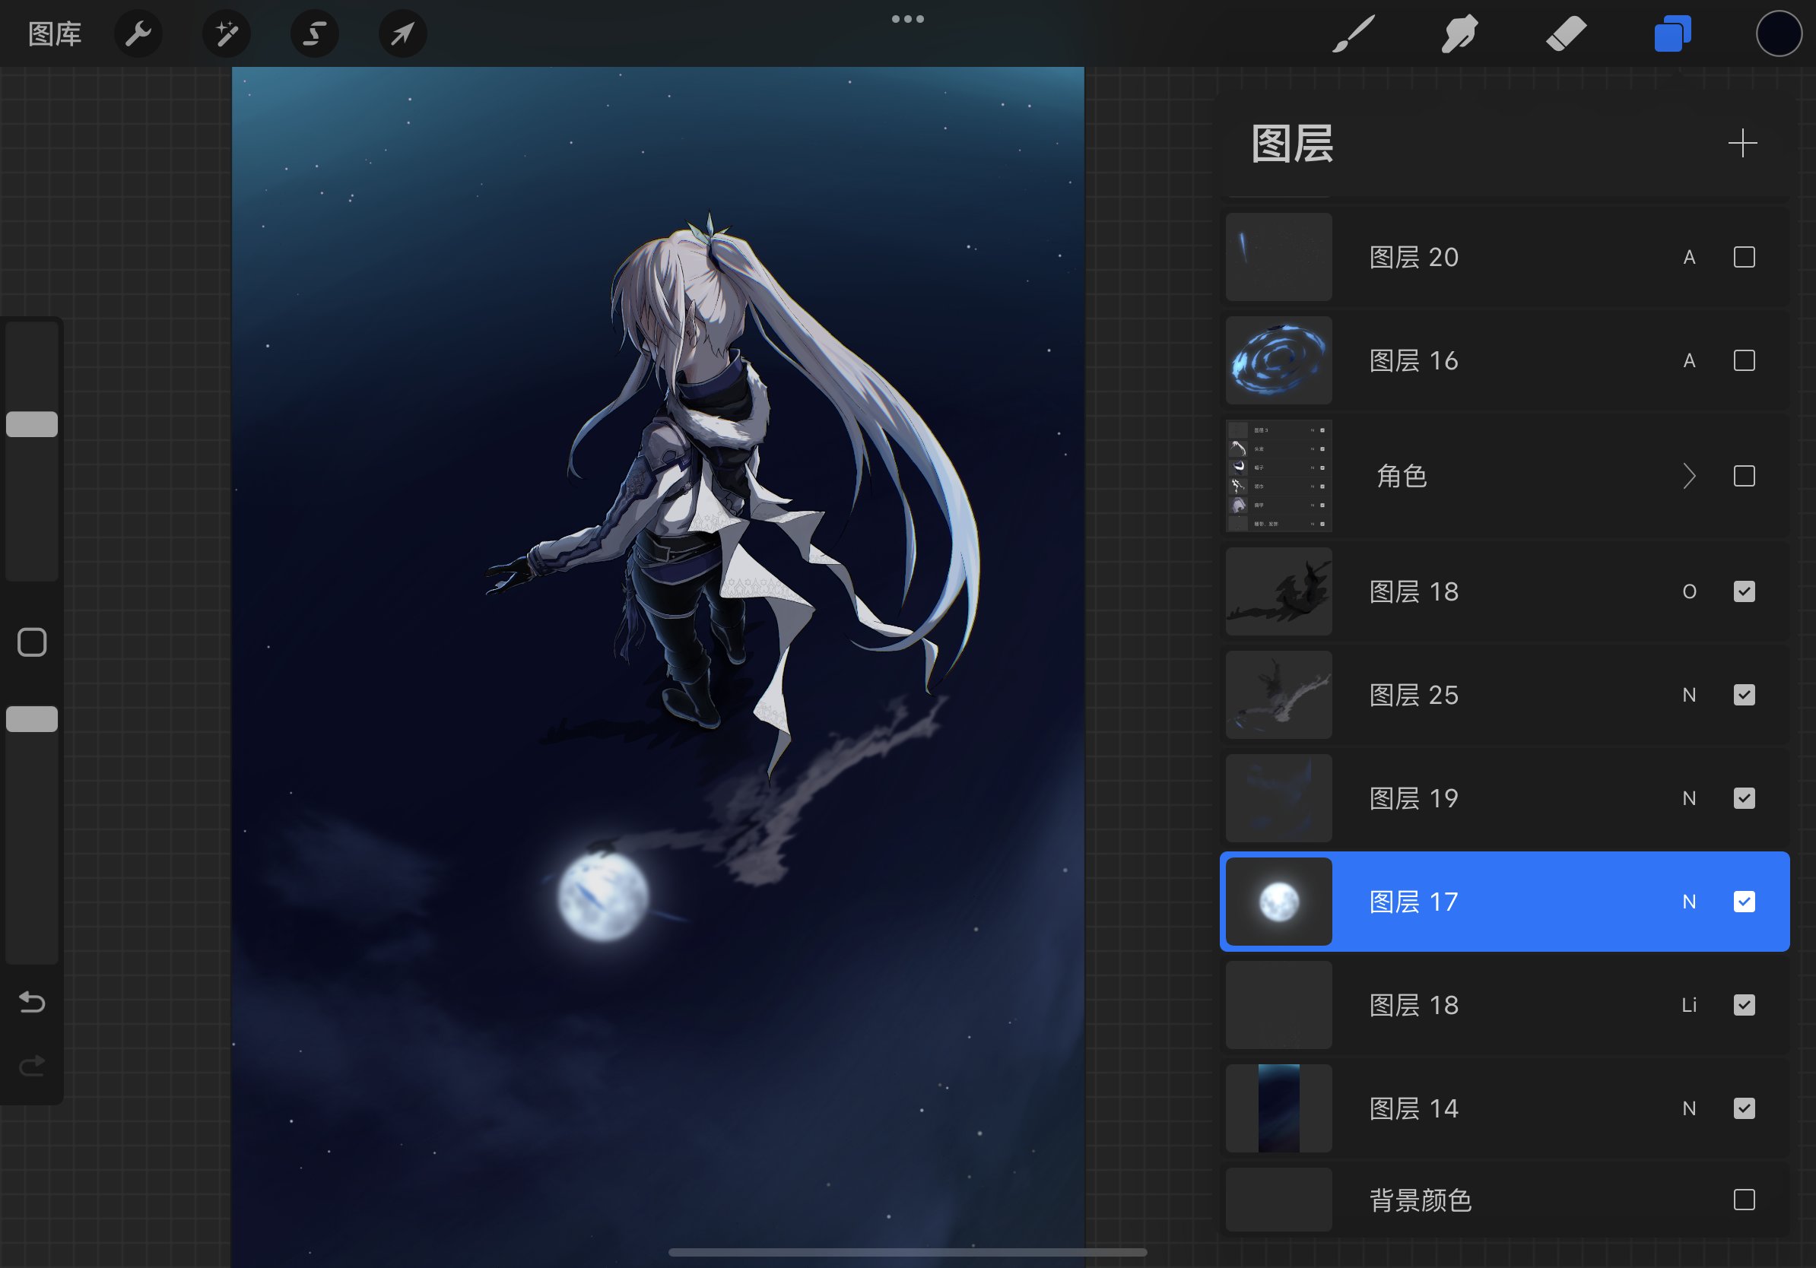Hide 图层 25 using its checkbox
The image size is (1816, 1268).
point(1744,695)
